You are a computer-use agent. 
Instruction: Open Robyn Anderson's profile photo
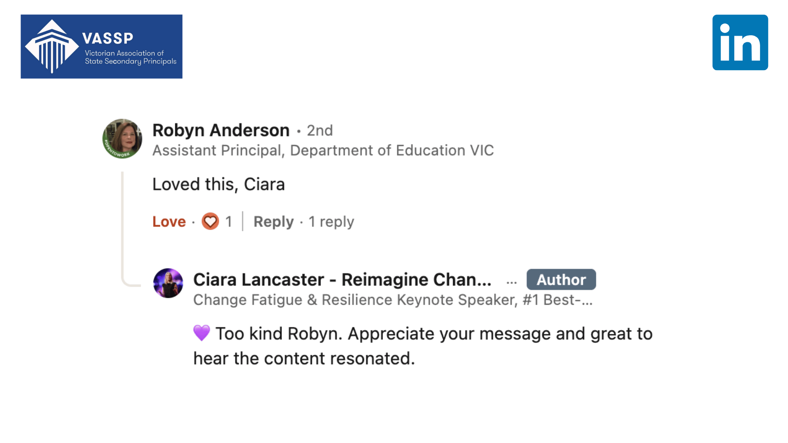(x=122, y=139)
